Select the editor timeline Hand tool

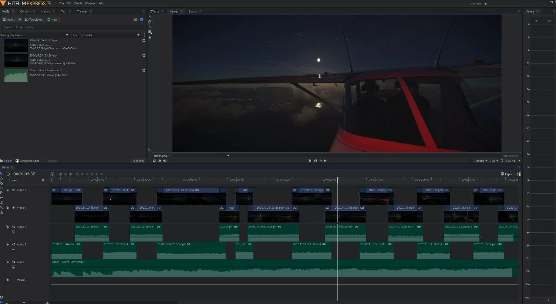click(1, 178)
